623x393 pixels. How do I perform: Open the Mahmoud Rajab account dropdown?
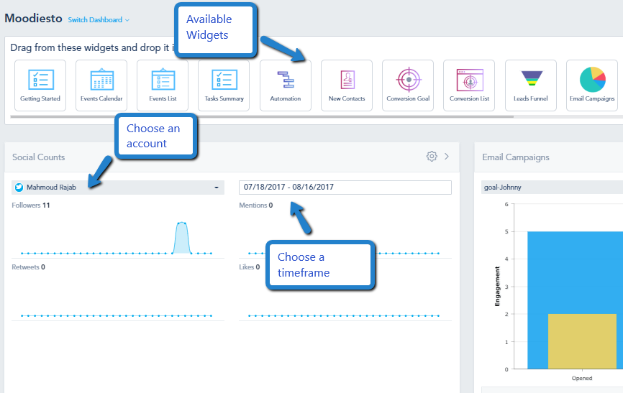coord(118,188)
